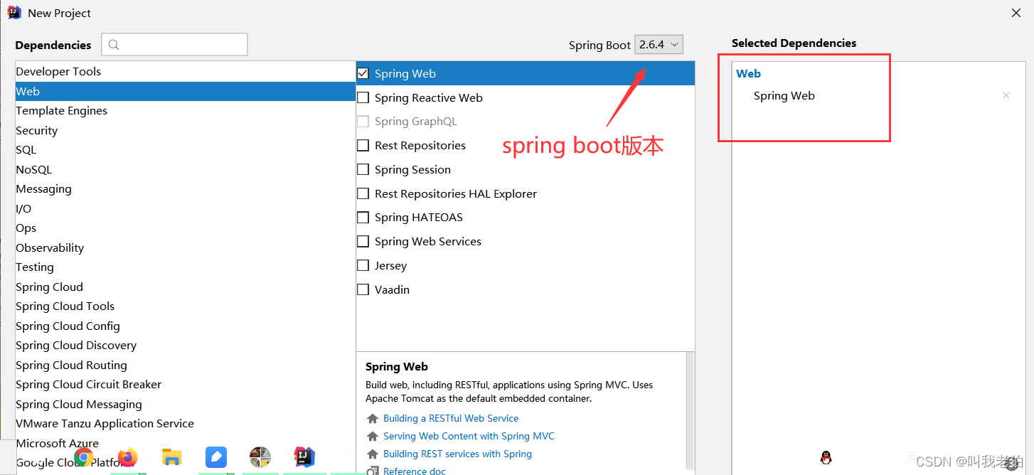Check the Spring GraphQL checkbox

[x=363, y=122]
